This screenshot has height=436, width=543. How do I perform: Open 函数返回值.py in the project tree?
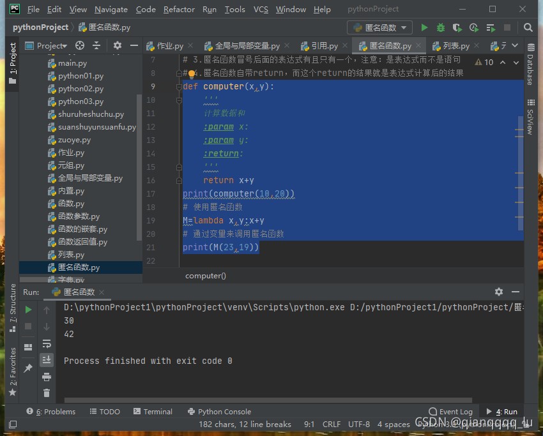(x=82, y=242)
